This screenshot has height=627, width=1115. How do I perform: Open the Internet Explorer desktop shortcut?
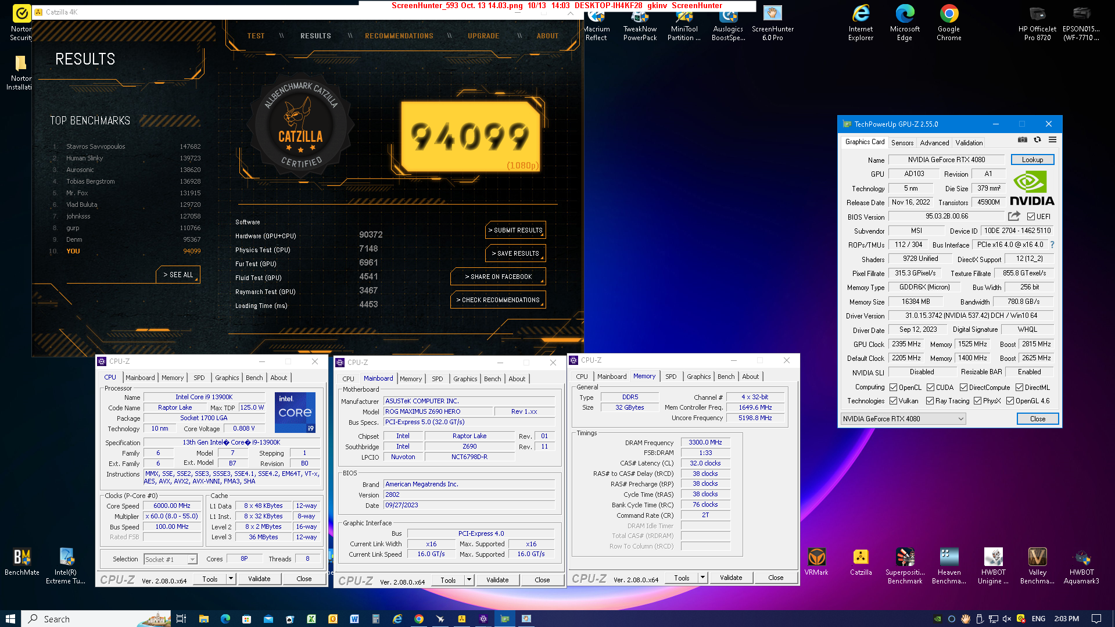tap(861, 23)
